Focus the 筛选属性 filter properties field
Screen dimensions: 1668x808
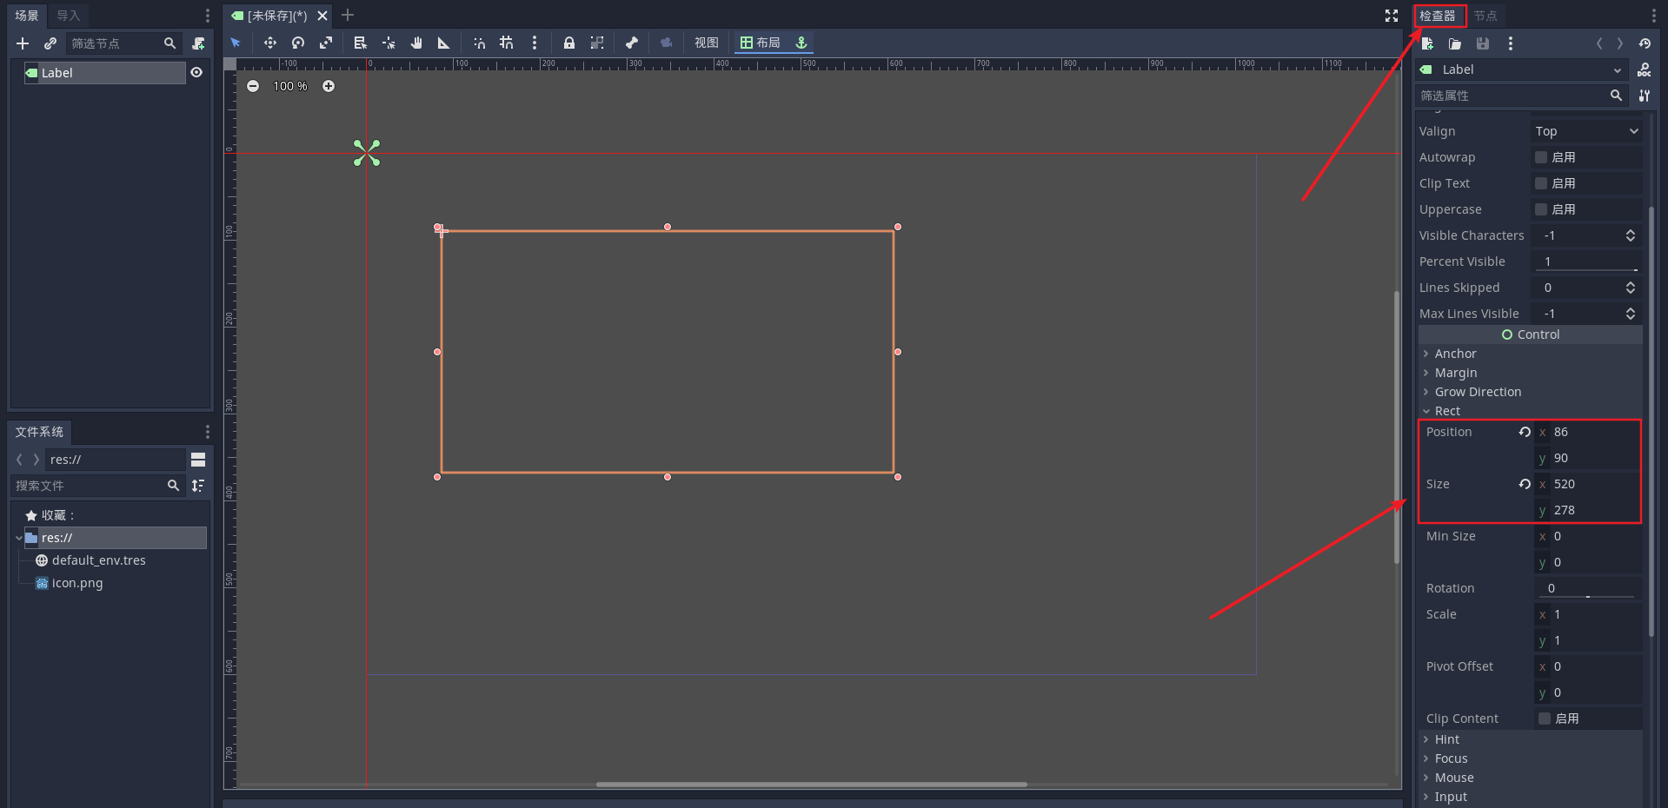click(1521, 96)
